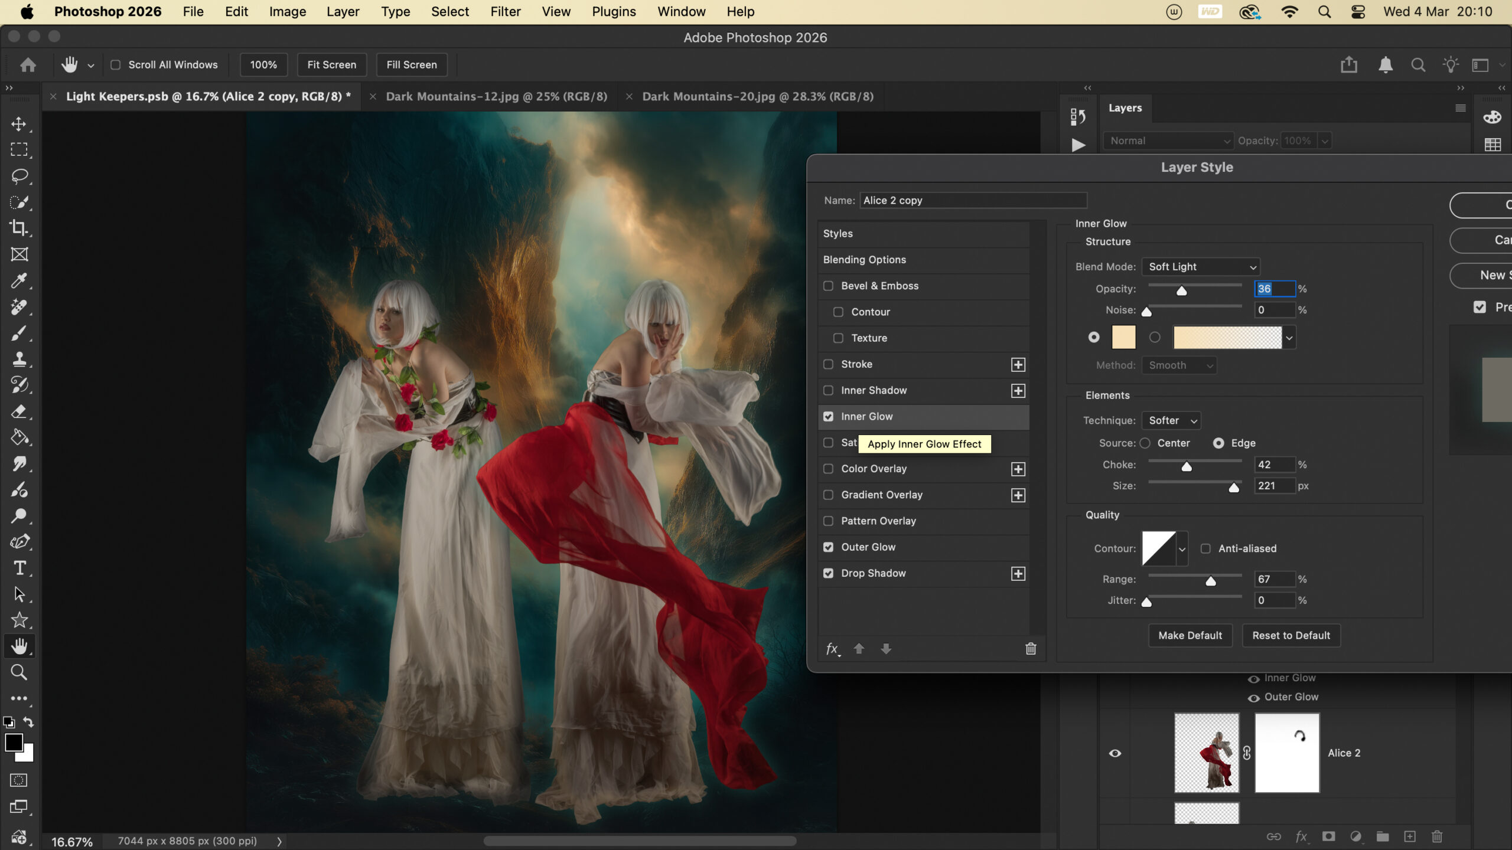The height and width of the screenshot is (850, 1512).
Task: Select the Zoom tool in toolbar
Action: click(x=19, y=672)
